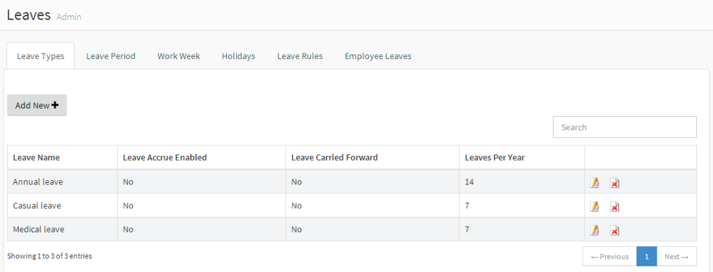Go to the Next page

[x=677, y=257]
